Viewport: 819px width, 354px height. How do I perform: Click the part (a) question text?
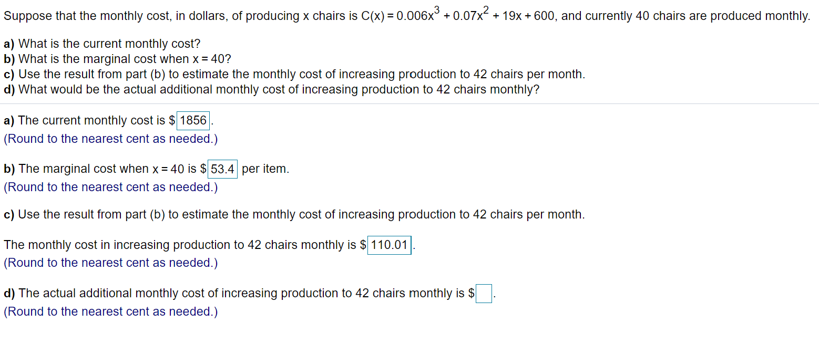click(101, 44)
